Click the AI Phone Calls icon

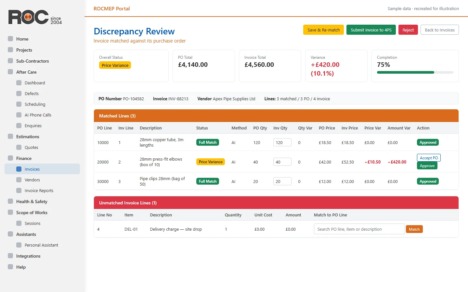point(19,115)
